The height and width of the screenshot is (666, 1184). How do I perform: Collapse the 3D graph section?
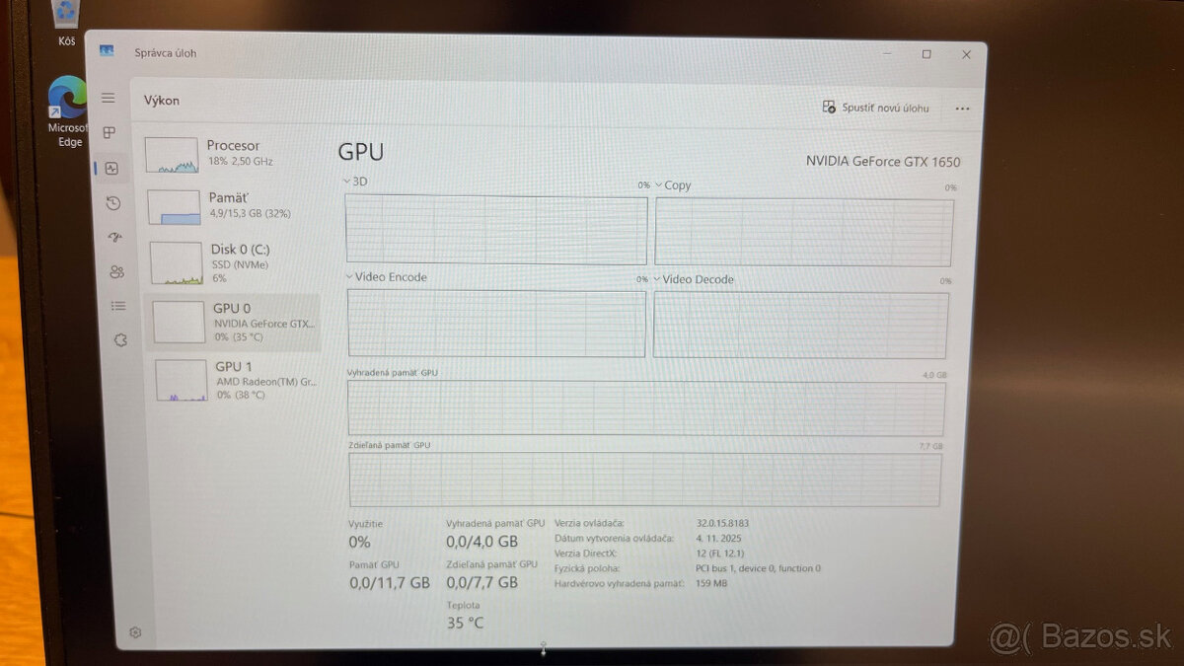(345, 181)
